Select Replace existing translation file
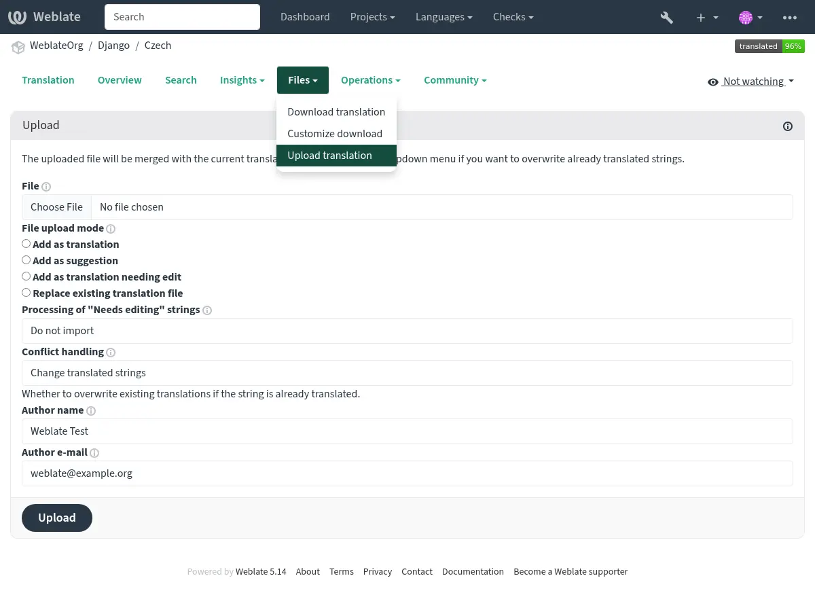The image size is (815, 612). 26,292
